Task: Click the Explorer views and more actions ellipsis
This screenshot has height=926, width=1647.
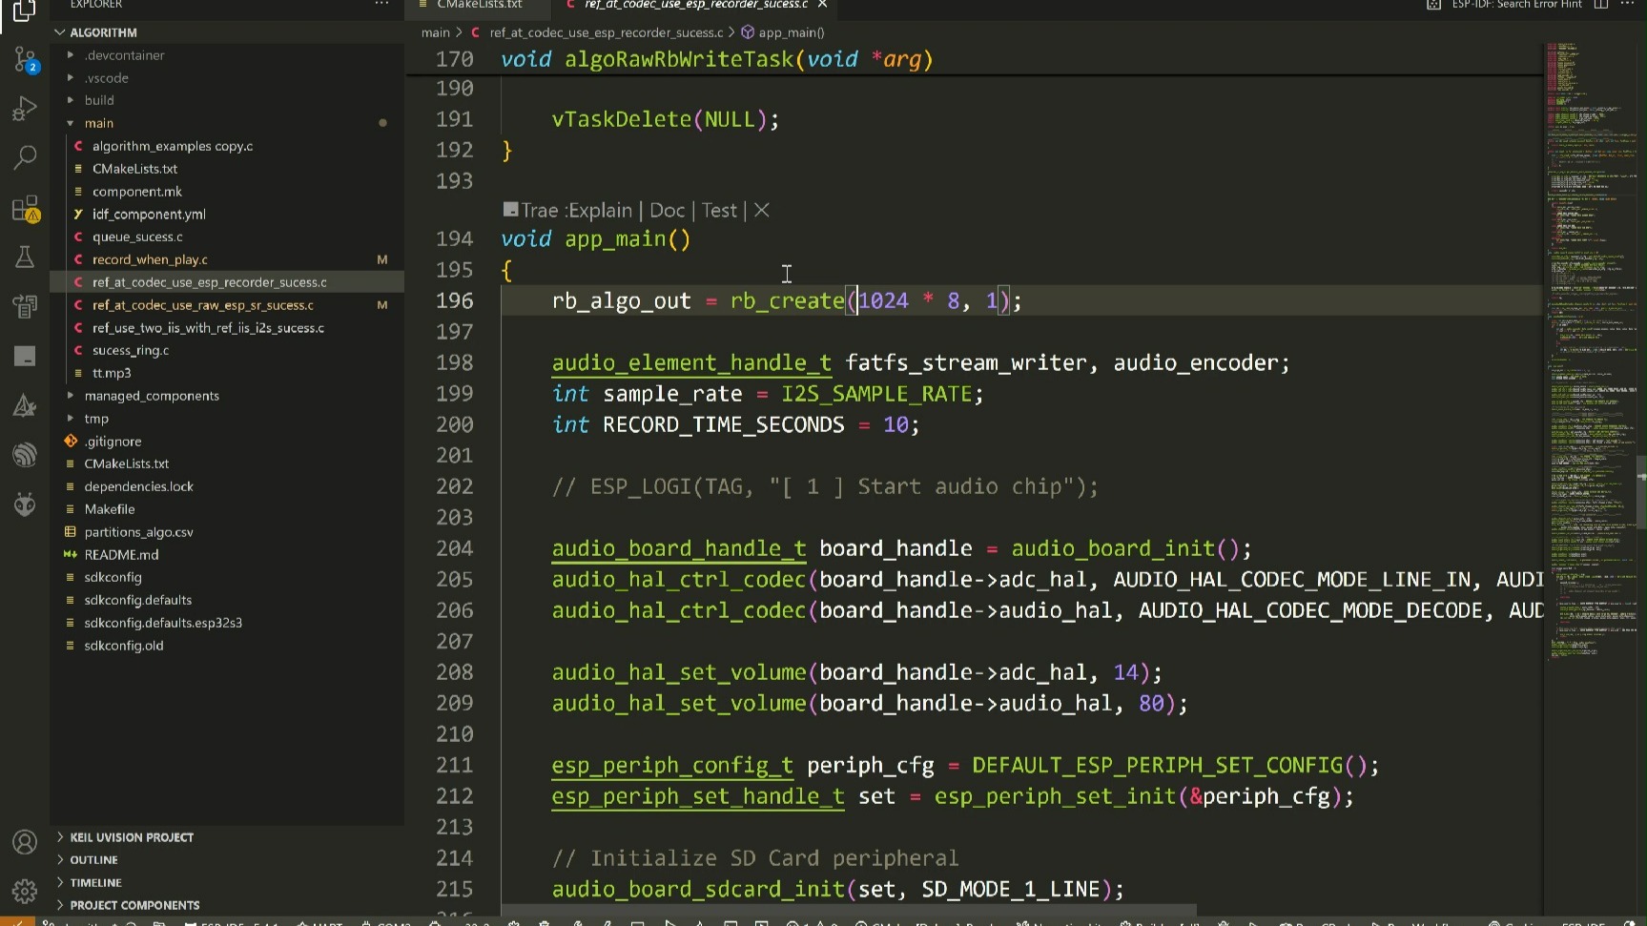Action: click(382, 4)
